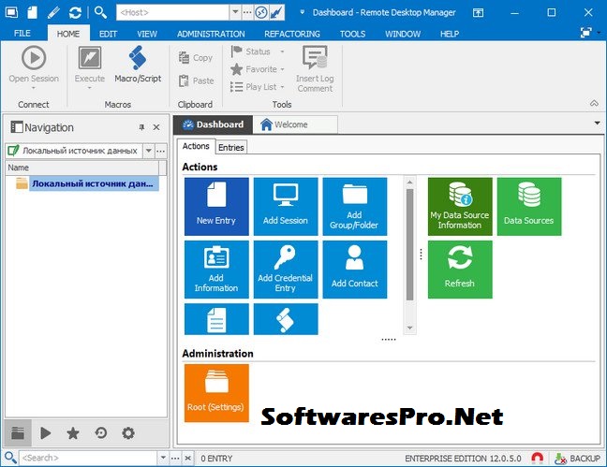Expand the Execute dropdown arrow
607x467 pixels.
[x=90, y=88]
